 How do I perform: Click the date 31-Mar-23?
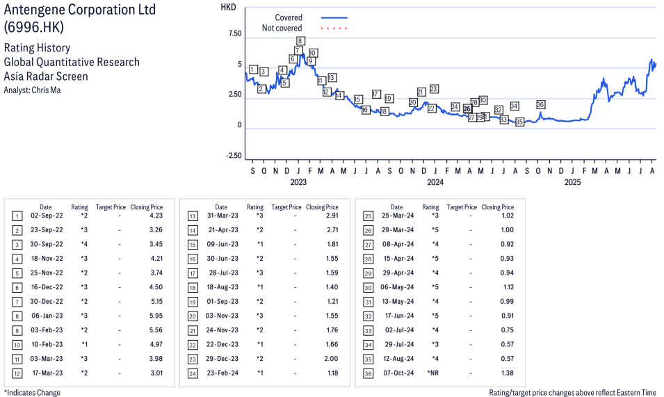222,216
